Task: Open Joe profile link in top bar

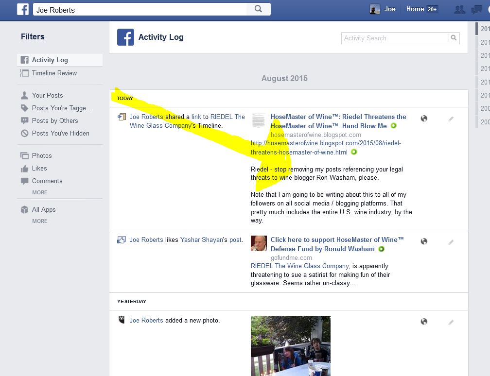Action: 390,9
